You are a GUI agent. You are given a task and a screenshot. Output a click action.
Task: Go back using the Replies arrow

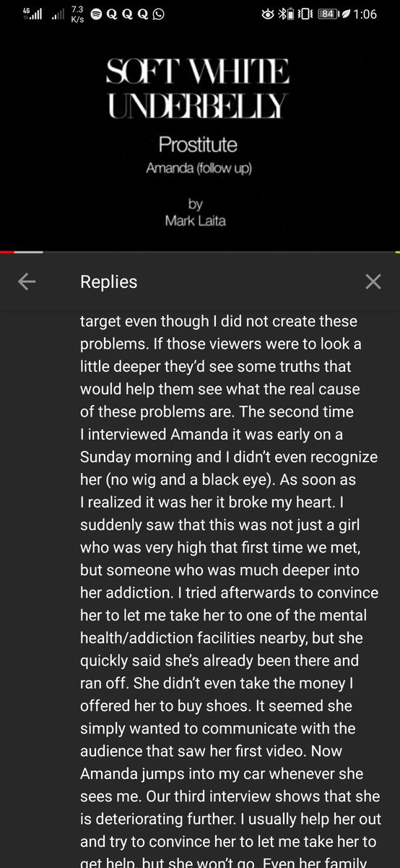(x=27, y=282)
